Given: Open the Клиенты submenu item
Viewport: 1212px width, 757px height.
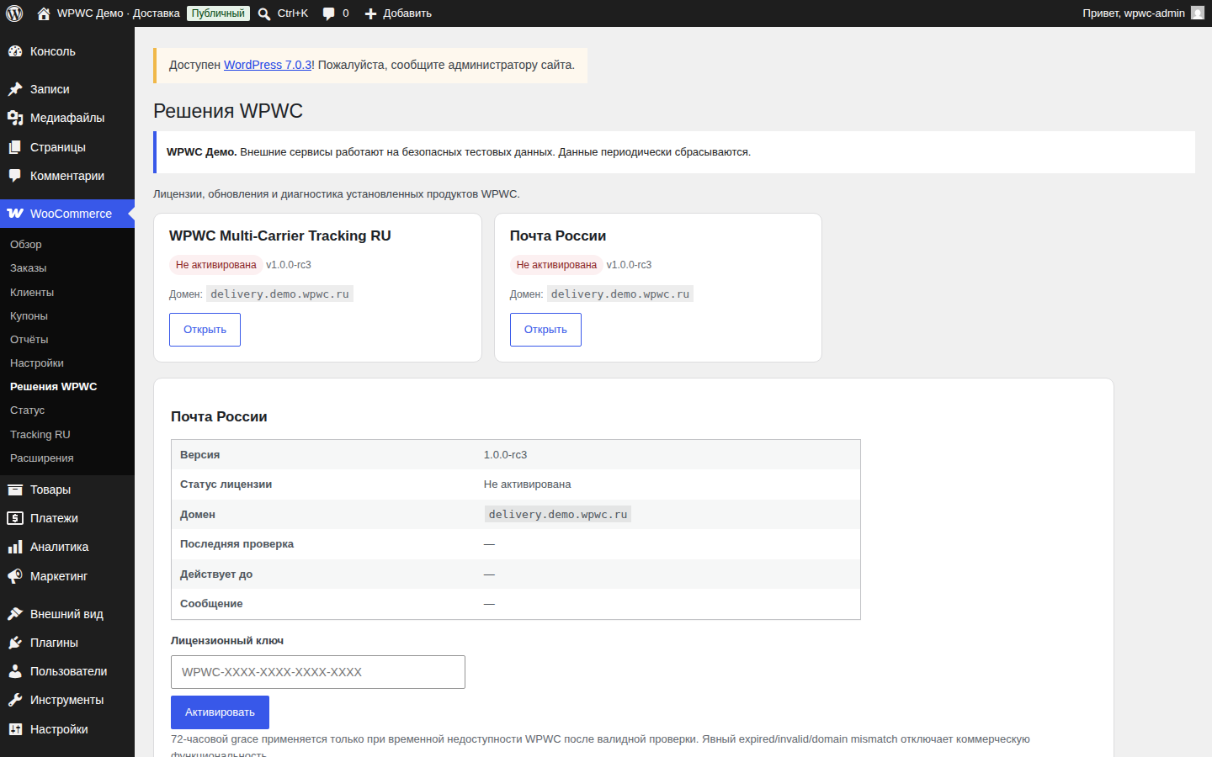Looking at the screenshot, I should [32, 293].
